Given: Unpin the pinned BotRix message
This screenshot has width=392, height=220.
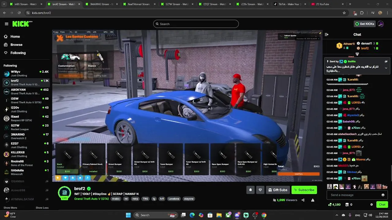Looking at the screenshot, I should pos(386,61).
